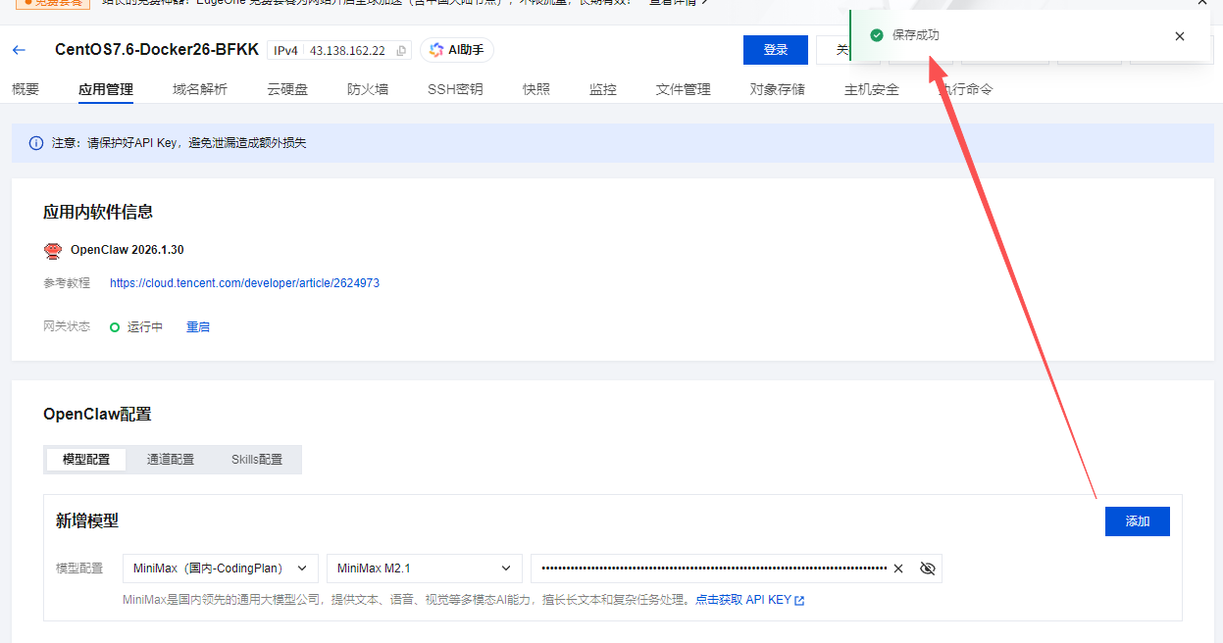
Task: Switch to Skills配置 tab
Action: (x=257, y=460)
